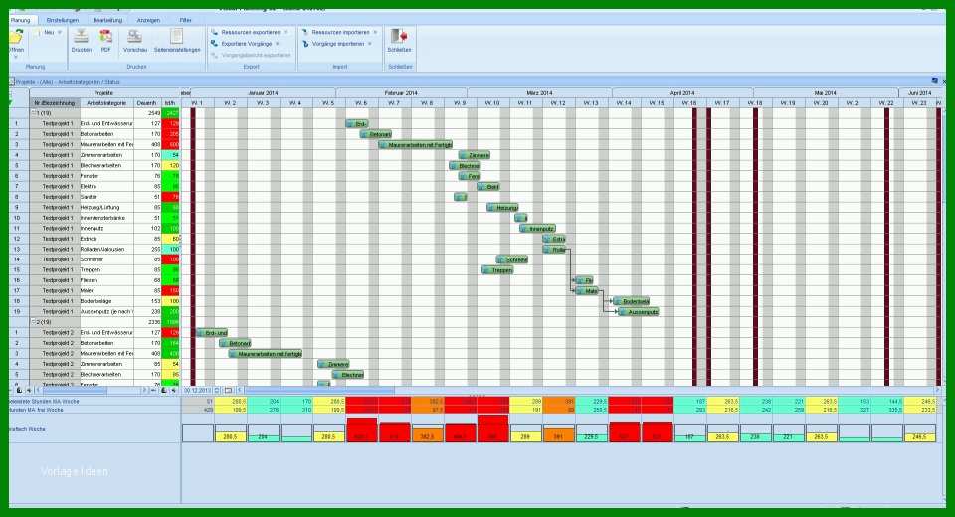Click the W. 10 week header
955x517 pixels.
(x=492, y=103)
